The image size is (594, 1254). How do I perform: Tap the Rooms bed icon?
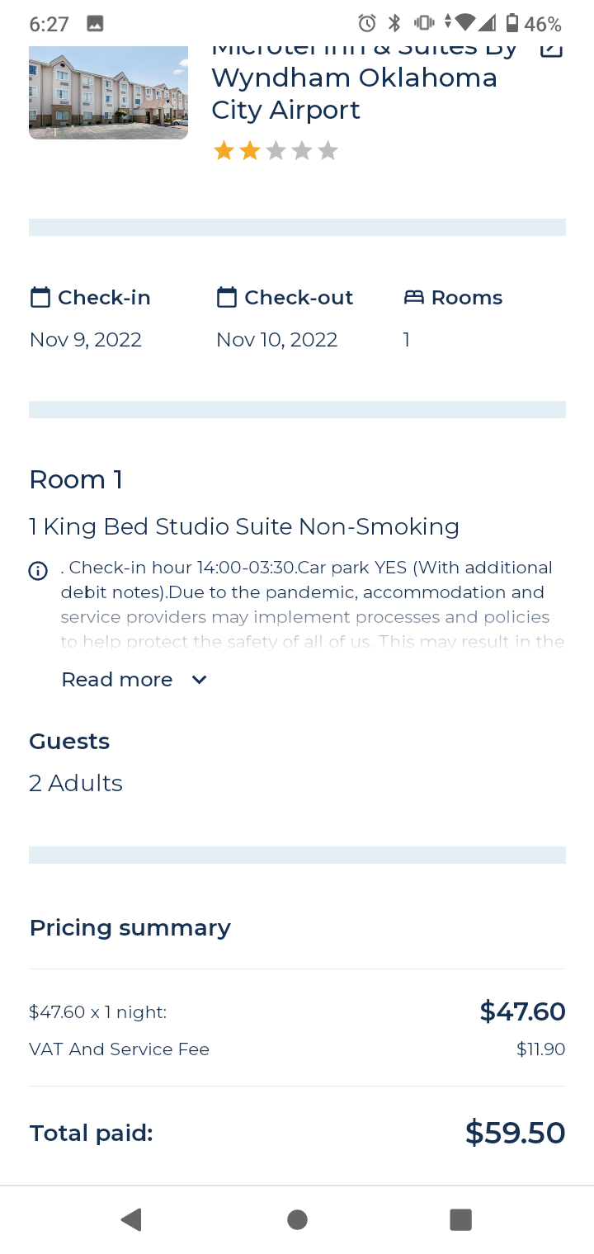pyautogui.click(x=413, y=297)
